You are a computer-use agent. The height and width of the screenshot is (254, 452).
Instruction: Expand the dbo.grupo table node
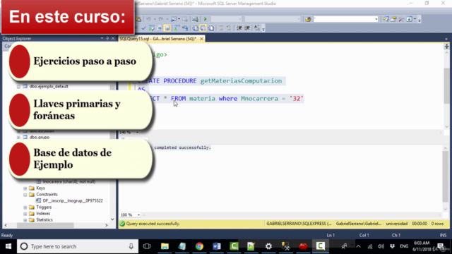tap(18, 138)
